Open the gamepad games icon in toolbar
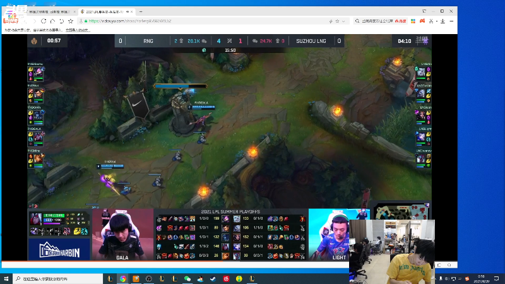This screenshot has width=505, height=284. coord(422,21)
